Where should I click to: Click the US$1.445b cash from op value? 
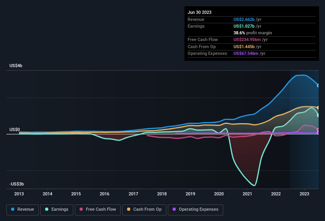(244, 47)
